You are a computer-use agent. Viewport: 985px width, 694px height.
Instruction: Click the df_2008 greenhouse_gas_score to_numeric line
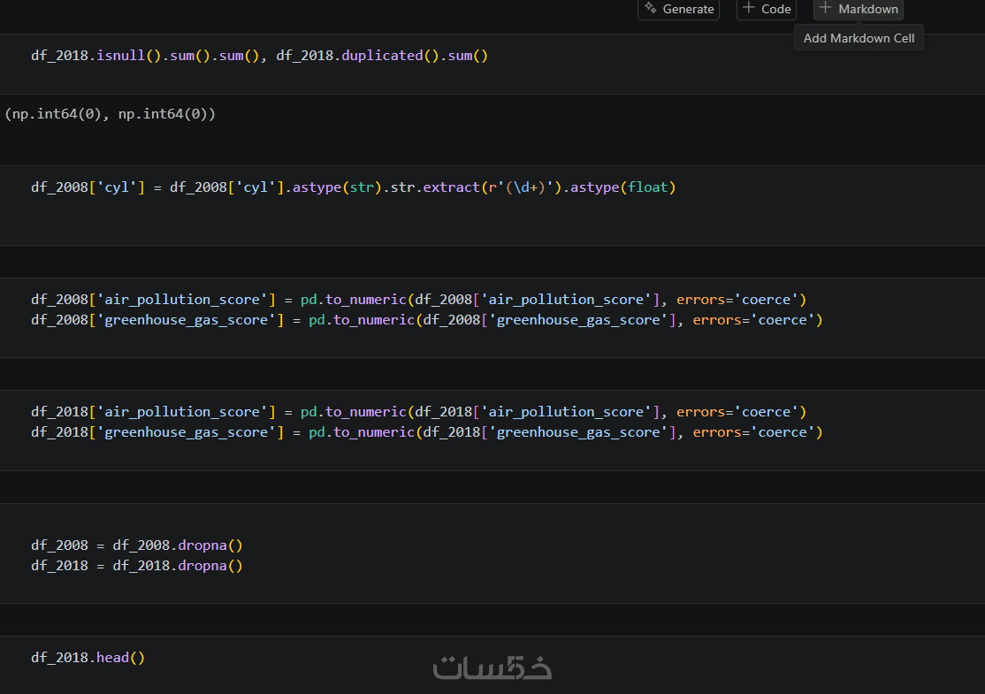(x=426, y=320)
